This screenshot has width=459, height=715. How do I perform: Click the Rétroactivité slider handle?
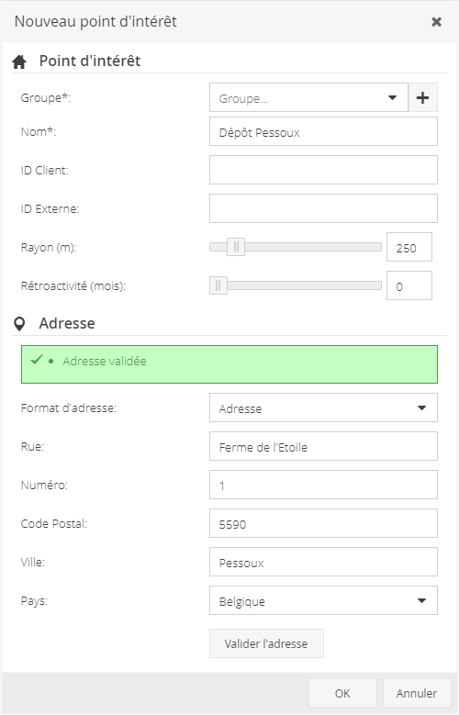[x=218, y=285]
